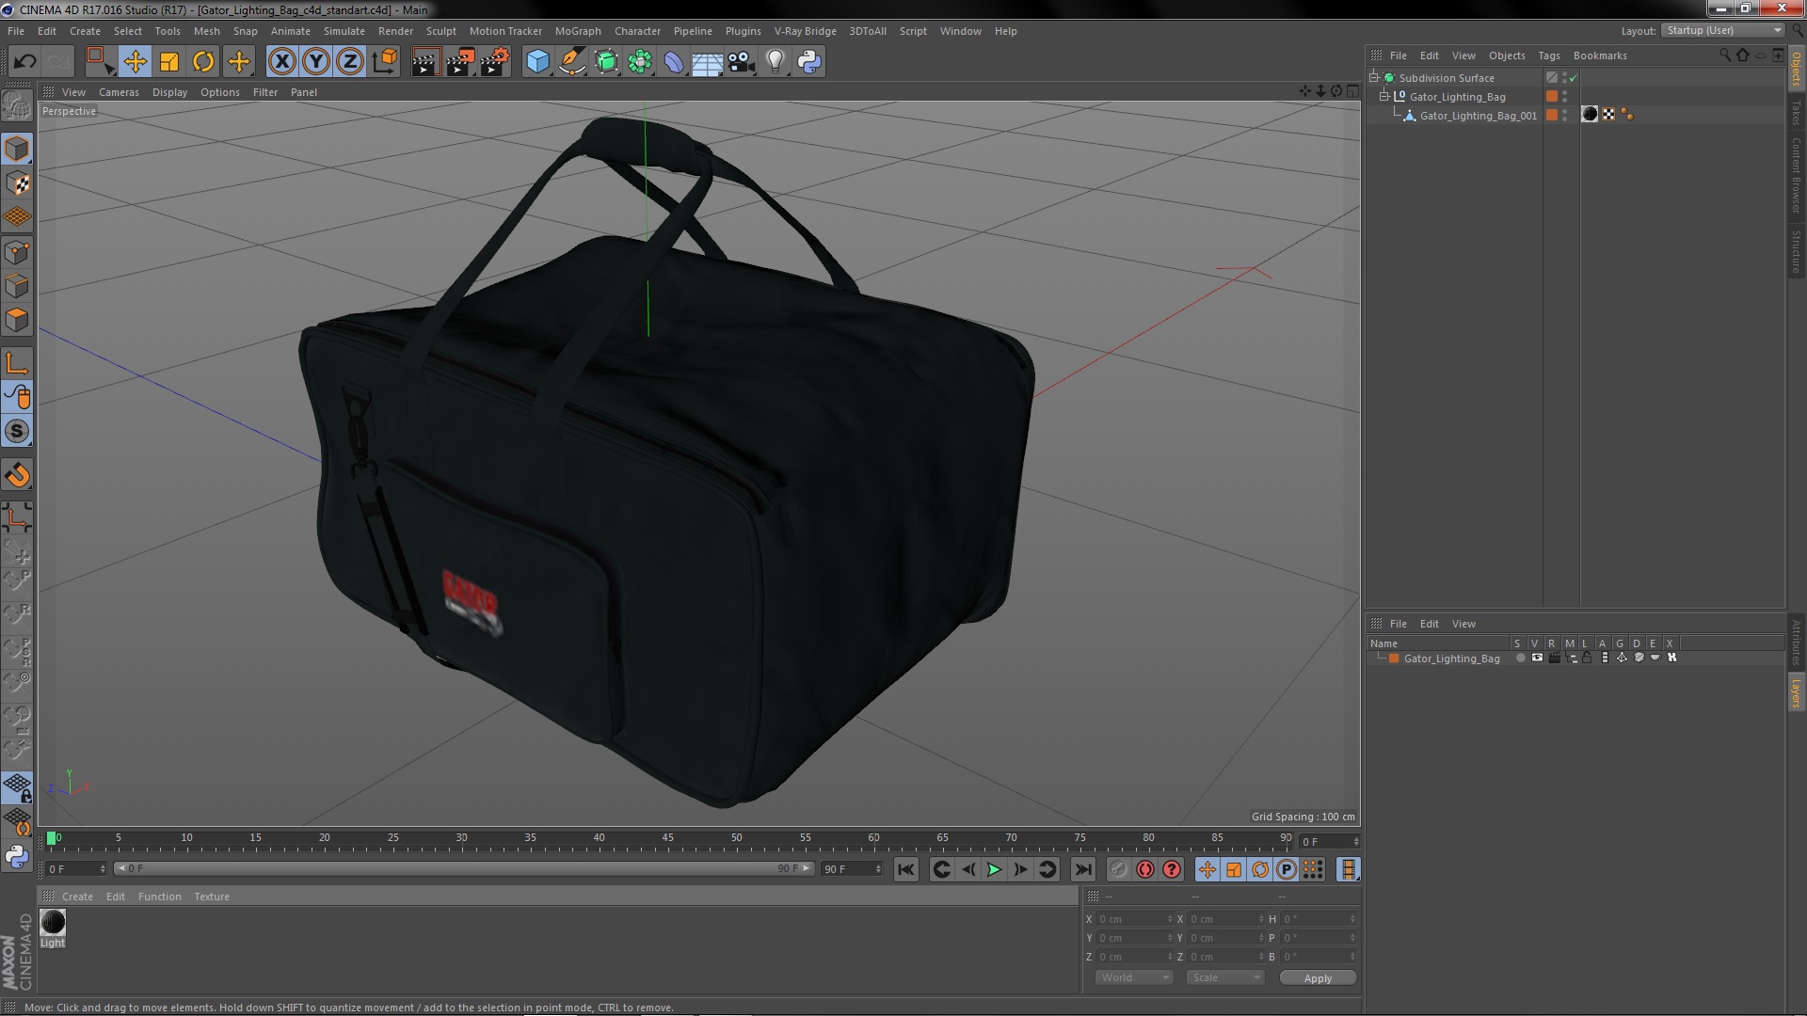The image size is (1807, 1016).
Task: Open the World coordinate dropdown
Action: 1134,978
